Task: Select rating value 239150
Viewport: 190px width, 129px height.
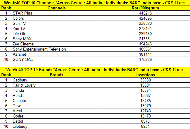Action: pos(145,34)
